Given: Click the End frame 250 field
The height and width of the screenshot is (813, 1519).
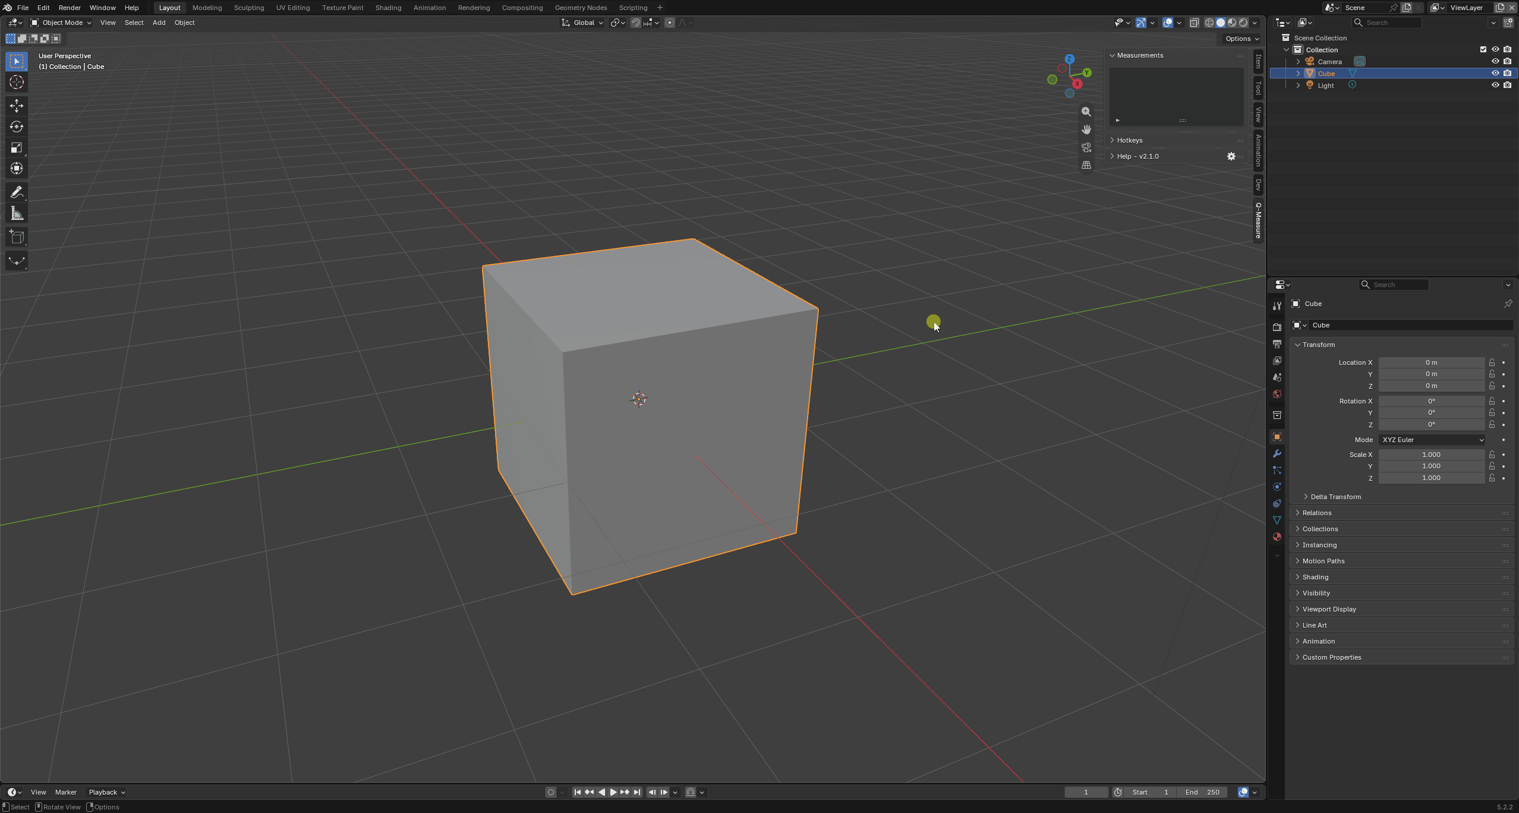Looking at the screenshot, I should tap(1202, 792).
